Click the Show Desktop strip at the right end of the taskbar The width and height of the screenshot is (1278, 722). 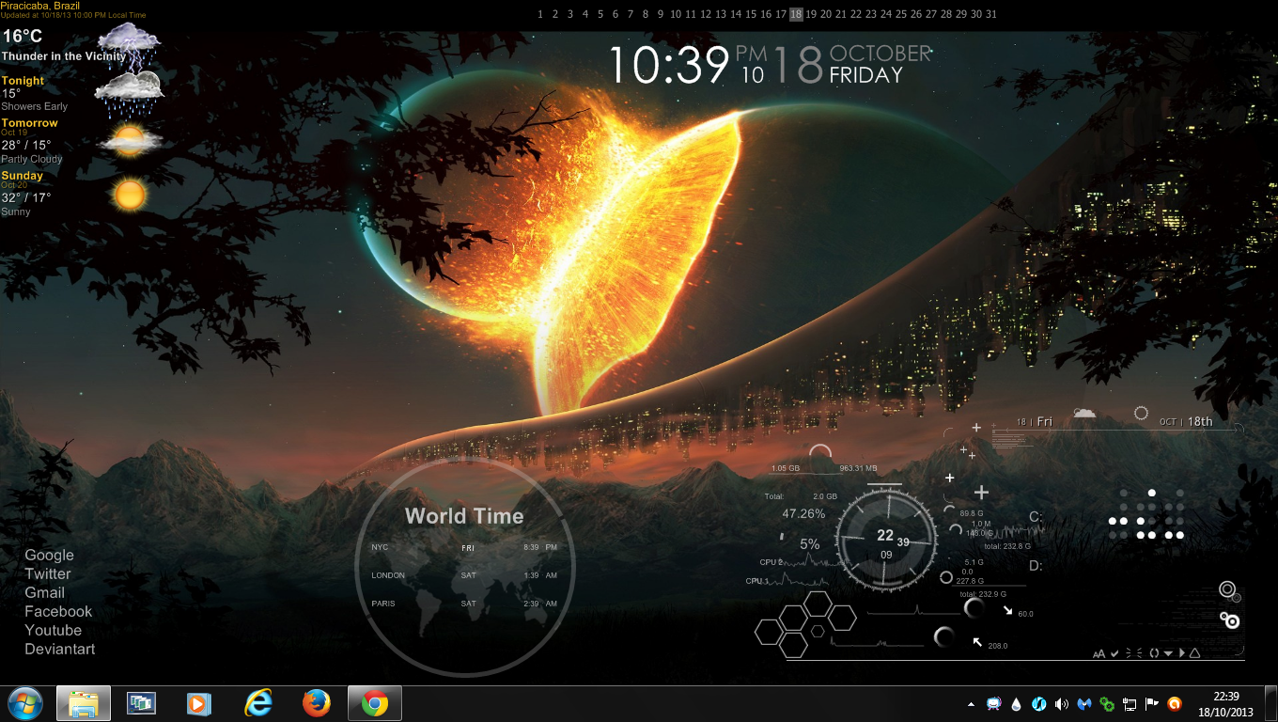coord(1271,703)
